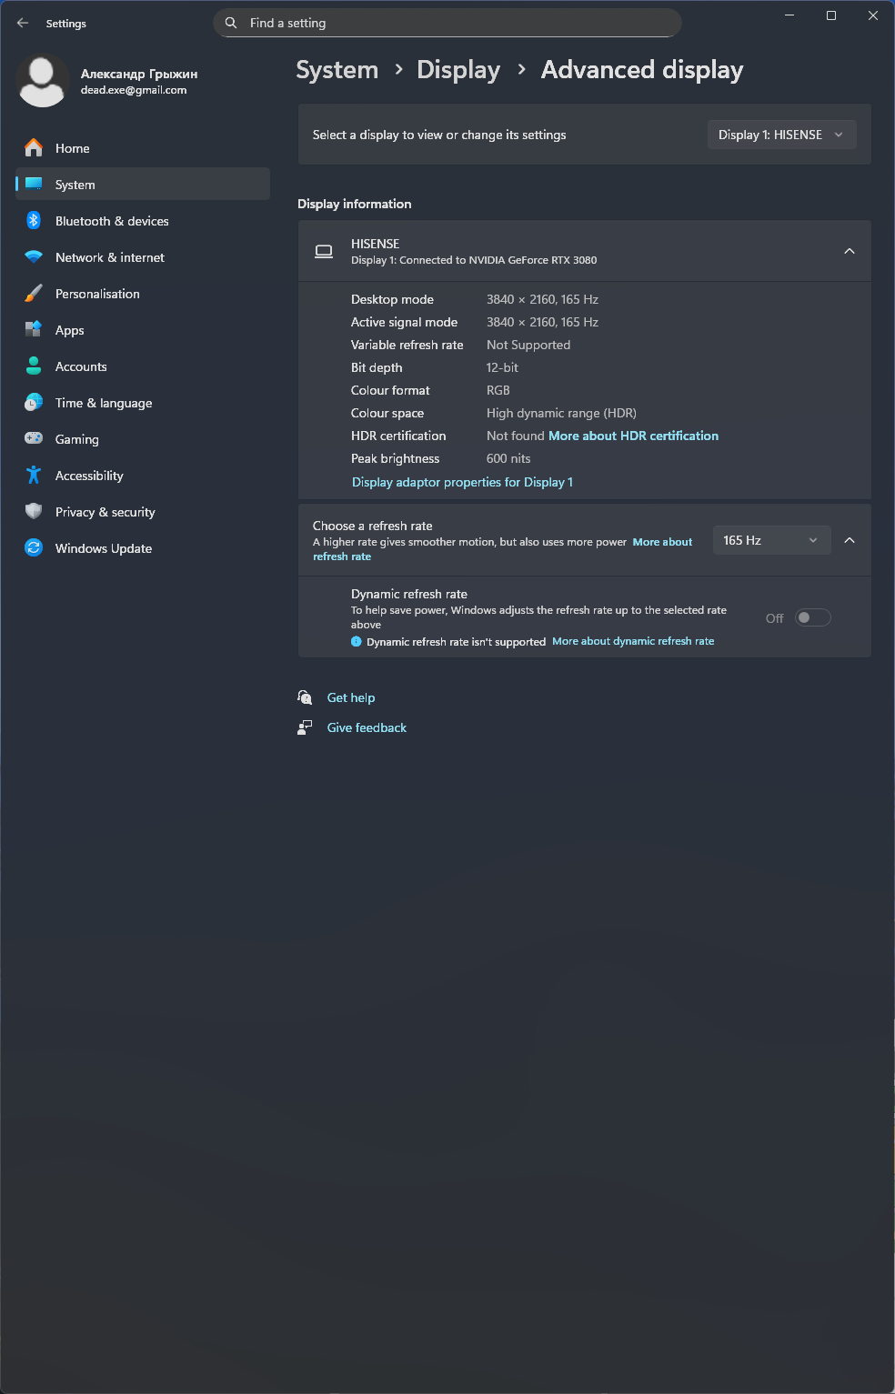Click the Get help link
The width and height of the screenshot is (895, 1394).
tap(351, 697)
